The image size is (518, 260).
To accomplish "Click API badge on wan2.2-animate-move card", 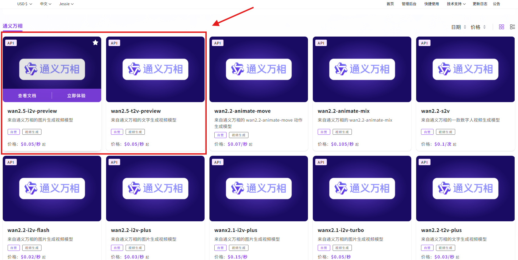I will 218,43.
